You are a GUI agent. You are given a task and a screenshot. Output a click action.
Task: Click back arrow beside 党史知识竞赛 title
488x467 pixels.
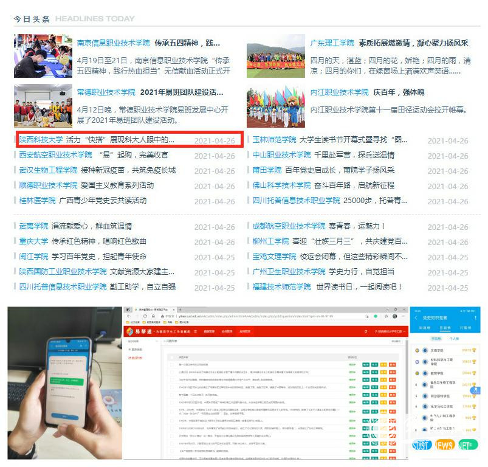[x=416, y=317]
